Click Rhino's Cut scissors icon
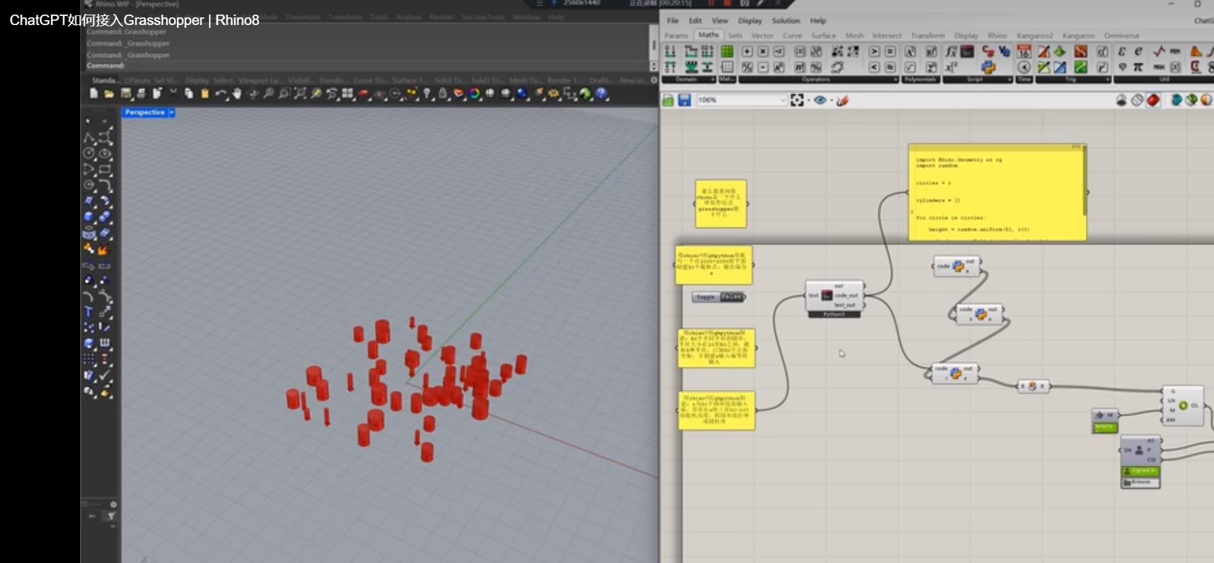 click(x=173, y=93)
